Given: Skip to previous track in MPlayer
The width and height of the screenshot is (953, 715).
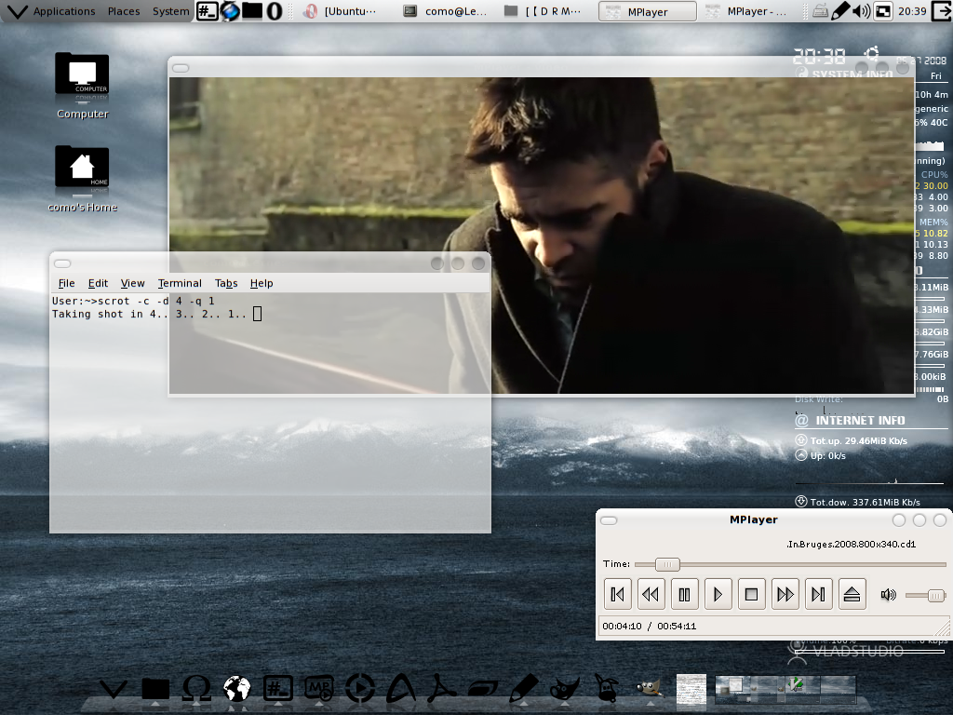Looking at the screenshot, I should click(x=617, y=594).
